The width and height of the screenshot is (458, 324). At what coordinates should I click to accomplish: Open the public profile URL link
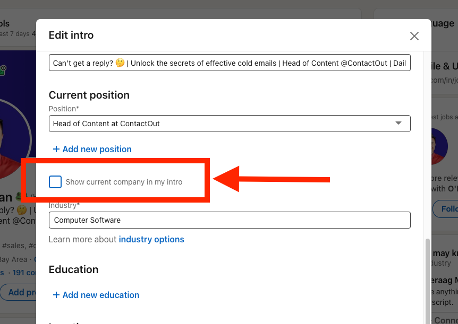coord(444,80)
